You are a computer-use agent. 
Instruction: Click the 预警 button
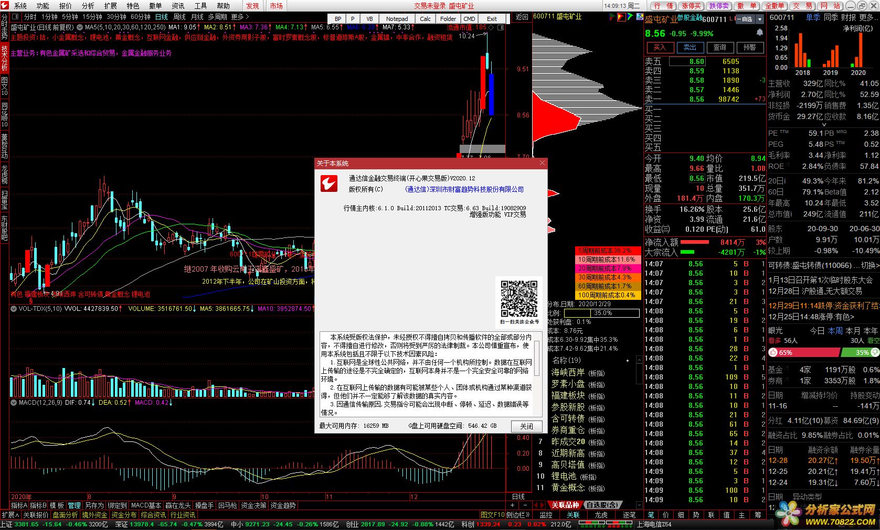tap(750, 47)
